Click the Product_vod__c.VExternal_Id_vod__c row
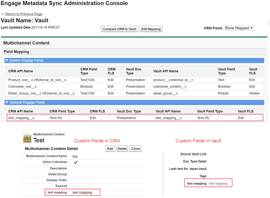Image resolution: width=270 pixels, height=198 pixels. [37, 80]
